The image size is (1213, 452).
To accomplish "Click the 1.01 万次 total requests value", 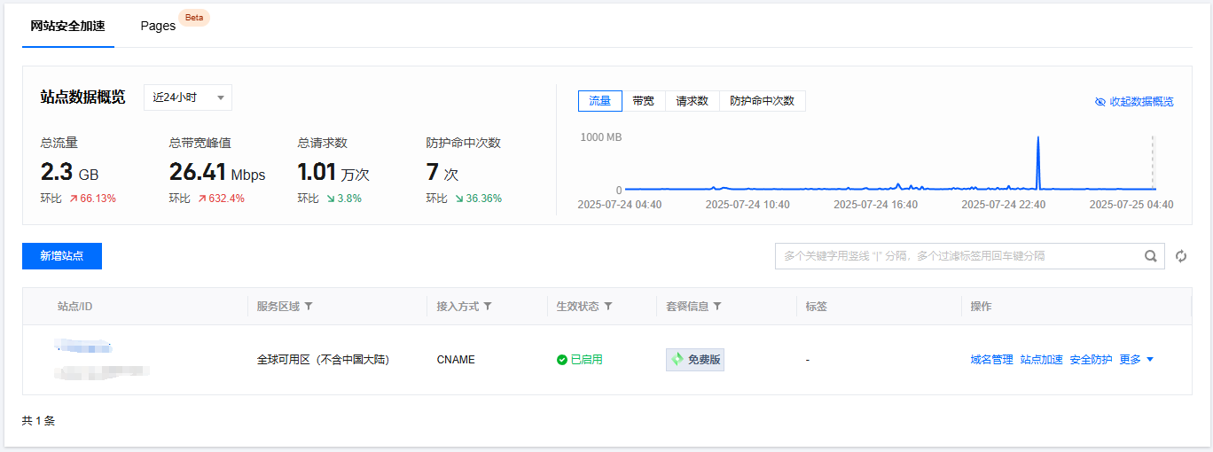I will click(x=333, y=173).
